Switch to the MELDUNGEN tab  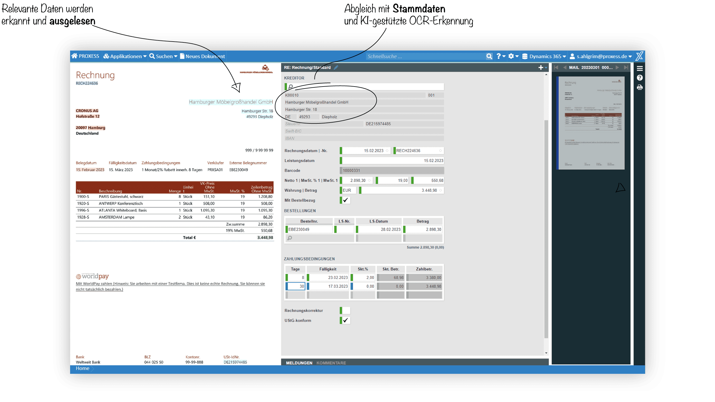tap(299, 363)
